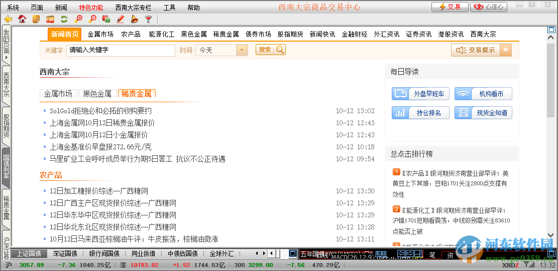The image size is (558, 271).
Task: Open the 农产品 section heading
Action: (51, 175)
